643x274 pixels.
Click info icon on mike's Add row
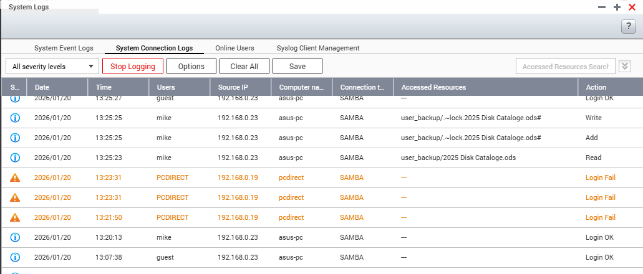point(16,138)
